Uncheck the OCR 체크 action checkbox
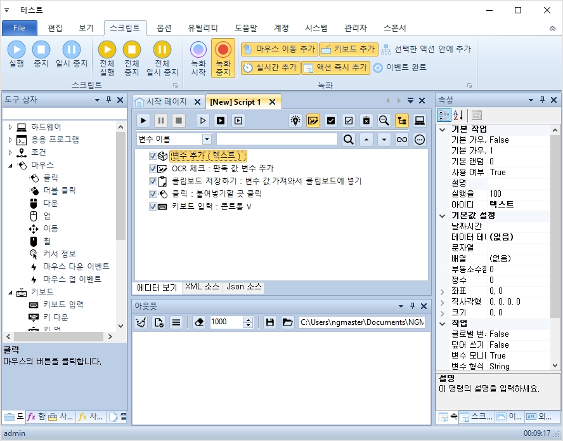 pyautogui.click(x=153, y=168)
